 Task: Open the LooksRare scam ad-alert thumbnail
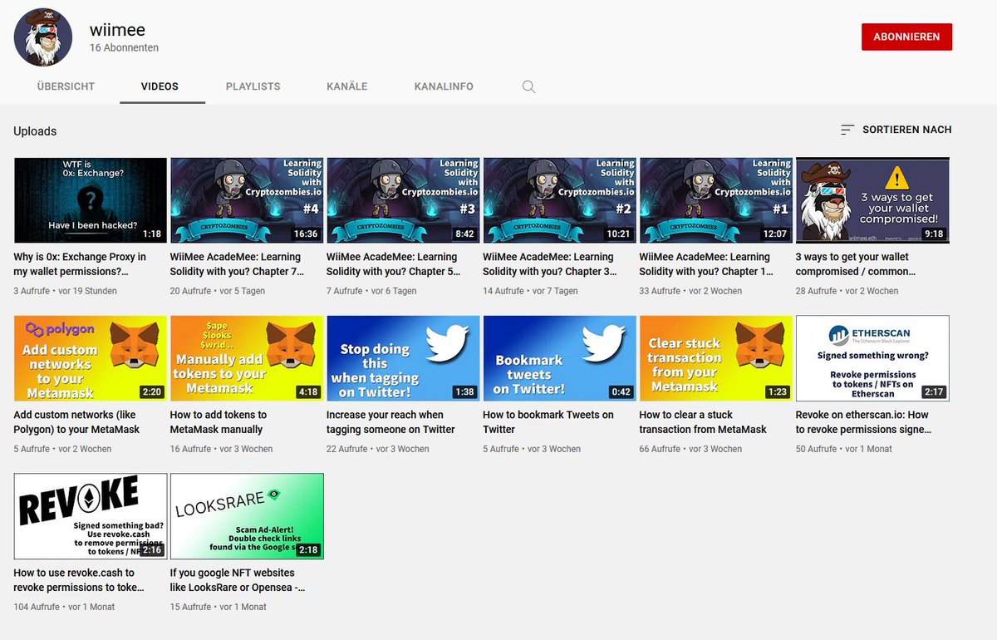[247, 516]
